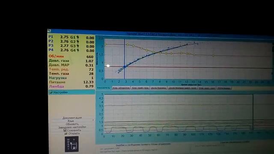Viewport: 274px width, 154px height.
Task: Open the Кор. оборотов tab
Action: [121, 88]
